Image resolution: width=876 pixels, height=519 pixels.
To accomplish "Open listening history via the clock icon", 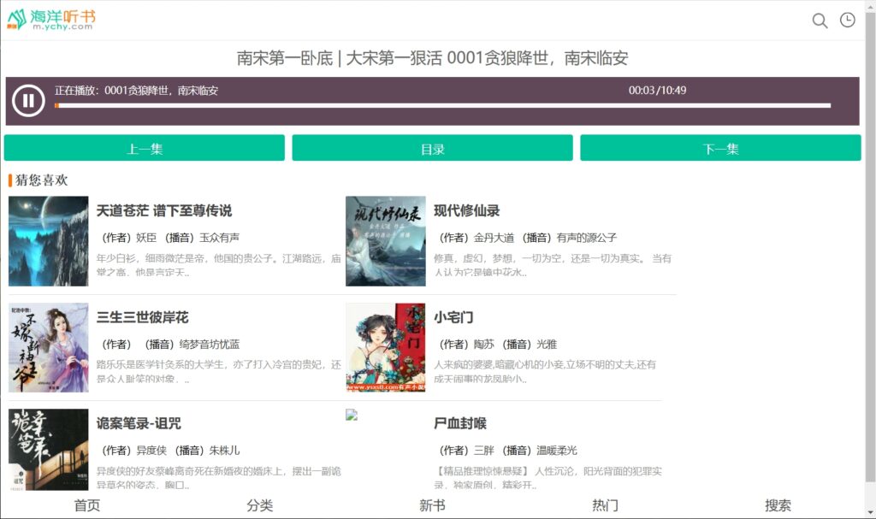I will point(847,21).
